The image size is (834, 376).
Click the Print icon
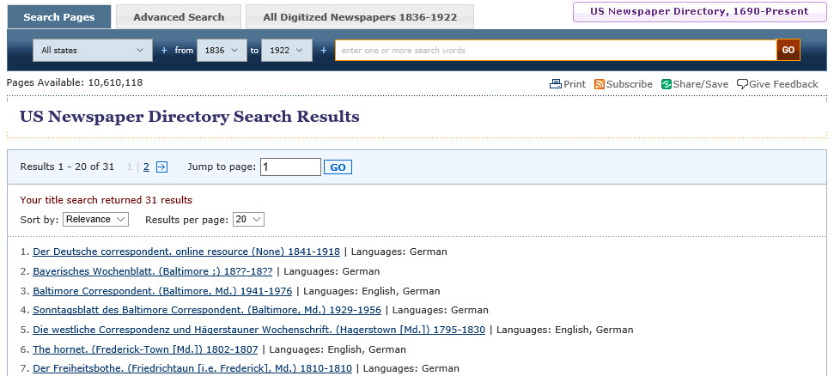coord(556,84)
